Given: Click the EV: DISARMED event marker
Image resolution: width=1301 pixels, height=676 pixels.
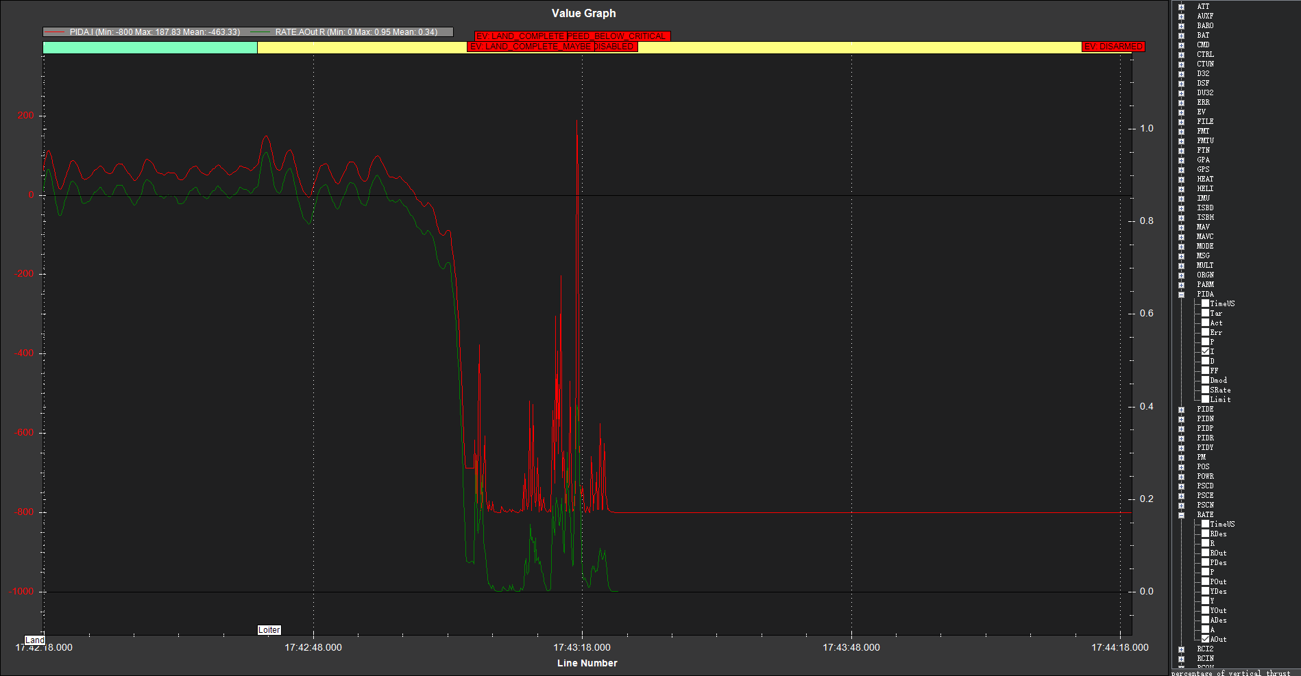Looking at the screenshot, I should (x=1113, y=47).
